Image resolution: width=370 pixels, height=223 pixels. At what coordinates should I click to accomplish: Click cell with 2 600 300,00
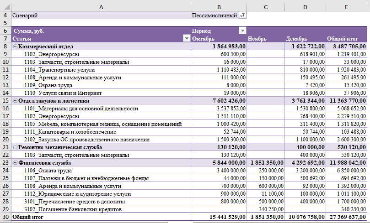[346, 140]
